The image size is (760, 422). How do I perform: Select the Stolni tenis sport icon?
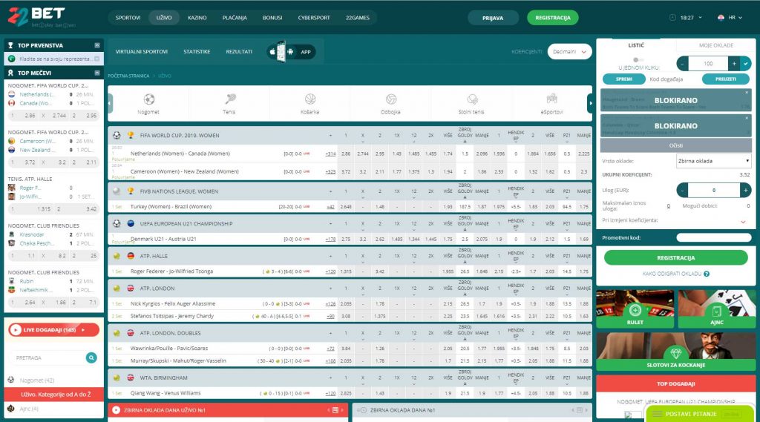471,99
